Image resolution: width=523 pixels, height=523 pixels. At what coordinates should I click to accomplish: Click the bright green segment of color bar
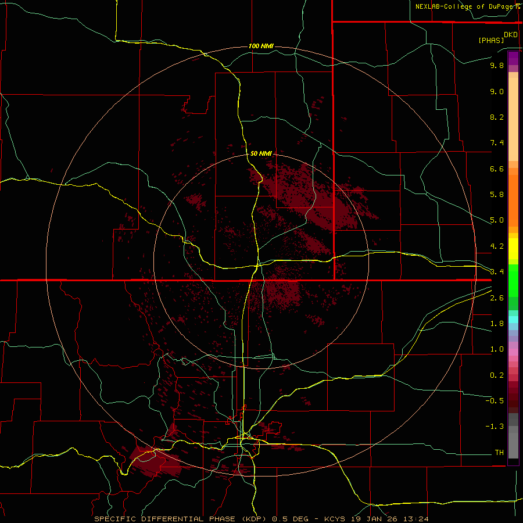[x=513, y=280]
